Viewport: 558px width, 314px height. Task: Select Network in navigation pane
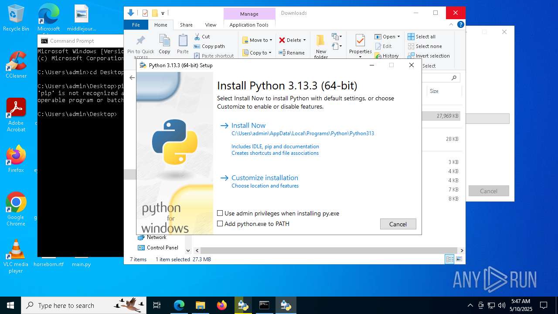[x=156, y=237]
